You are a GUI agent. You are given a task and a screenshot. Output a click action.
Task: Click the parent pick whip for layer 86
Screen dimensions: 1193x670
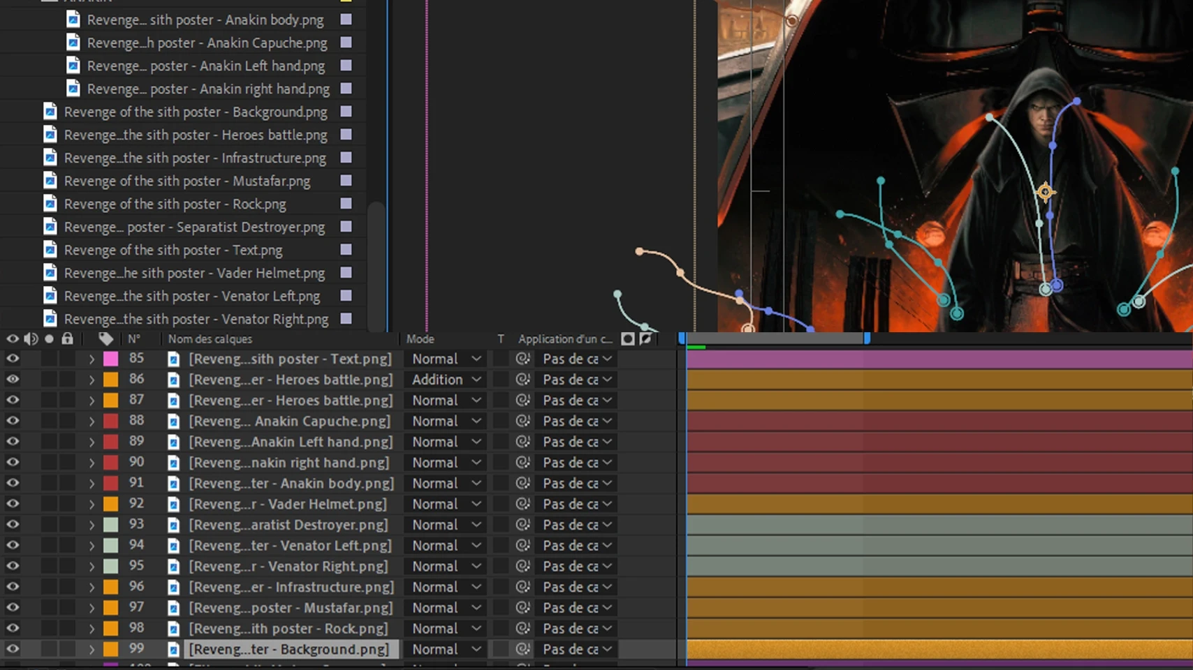pos(522,380)
